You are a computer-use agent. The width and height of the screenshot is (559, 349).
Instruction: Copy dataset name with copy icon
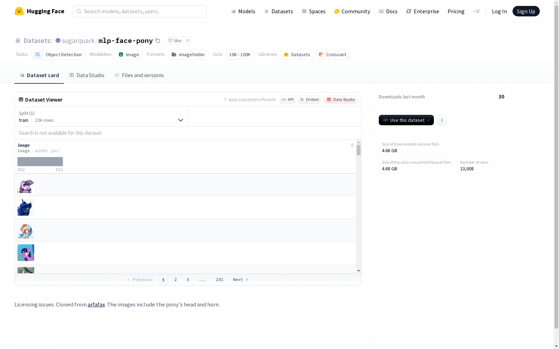pos(158,40)
